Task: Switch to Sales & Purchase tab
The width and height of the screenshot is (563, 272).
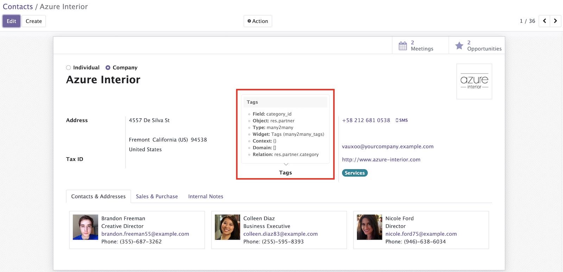Action: pyautogui.click(x=157, y=196)
